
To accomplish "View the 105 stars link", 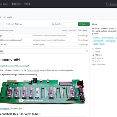I will (x=98, y=55).
